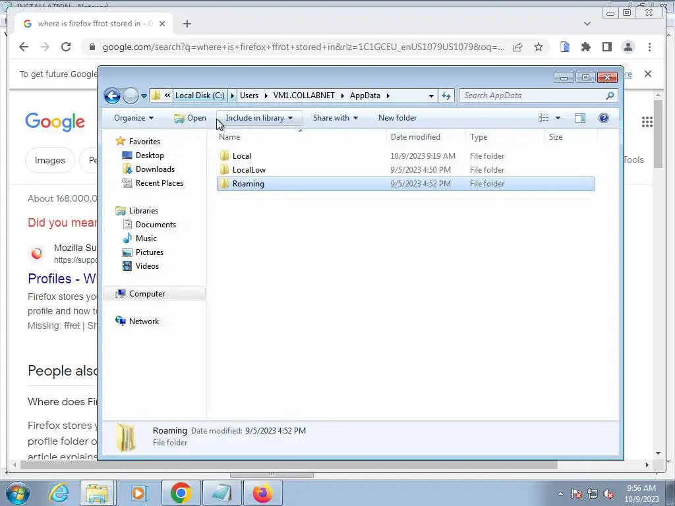Sort by Size column header
The width and height of the screenshot is (675, 506).
(571, 137)
